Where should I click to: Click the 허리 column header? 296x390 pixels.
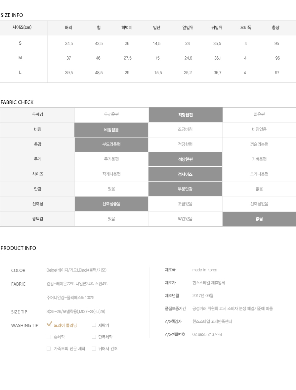pyautogui.click(x=68, y=28)
